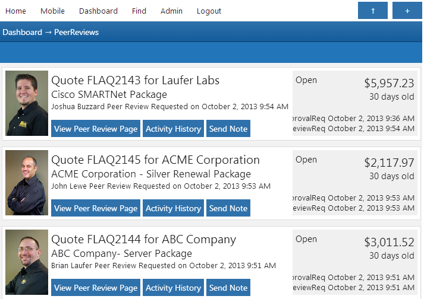Send Note for Quote FLAQ2143
Screen dimensions: 424x299
(x=228, y=129)
